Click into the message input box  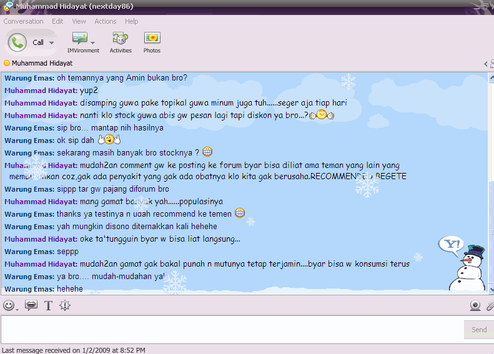tap(232, 330)
